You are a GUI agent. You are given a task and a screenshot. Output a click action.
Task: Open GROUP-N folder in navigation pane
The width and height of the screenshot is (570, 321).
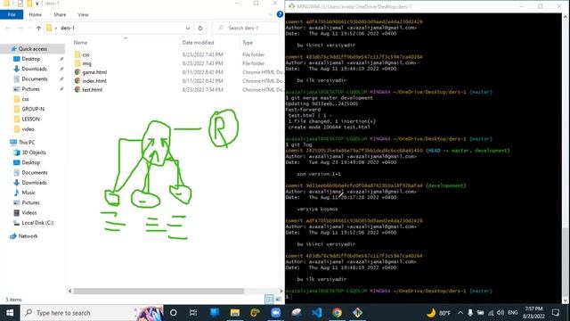tap(33, 109)
